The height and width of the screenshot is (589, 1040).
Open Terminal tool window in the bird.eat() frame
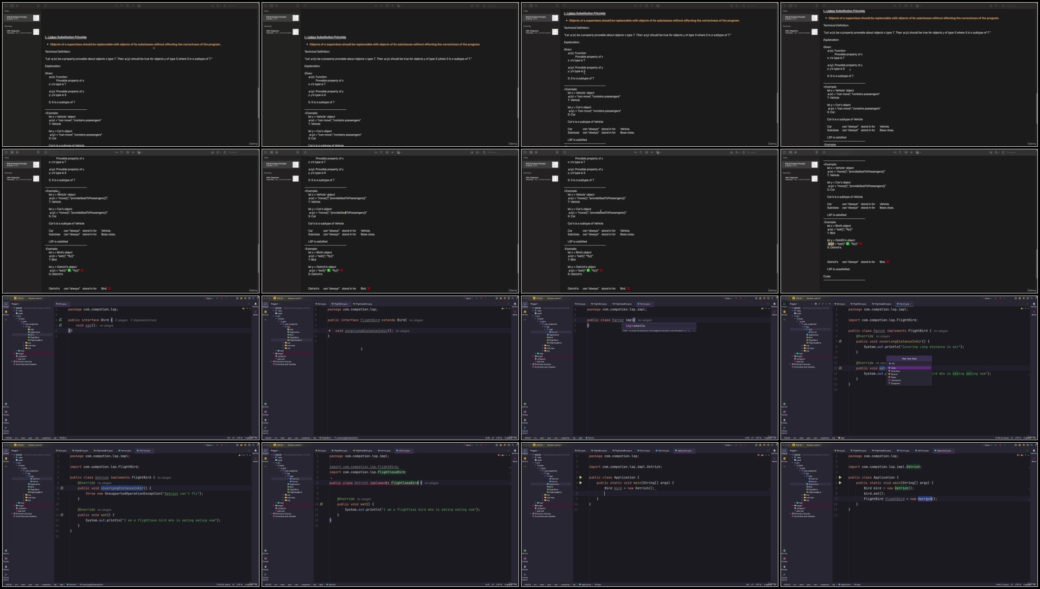(784, 560)
